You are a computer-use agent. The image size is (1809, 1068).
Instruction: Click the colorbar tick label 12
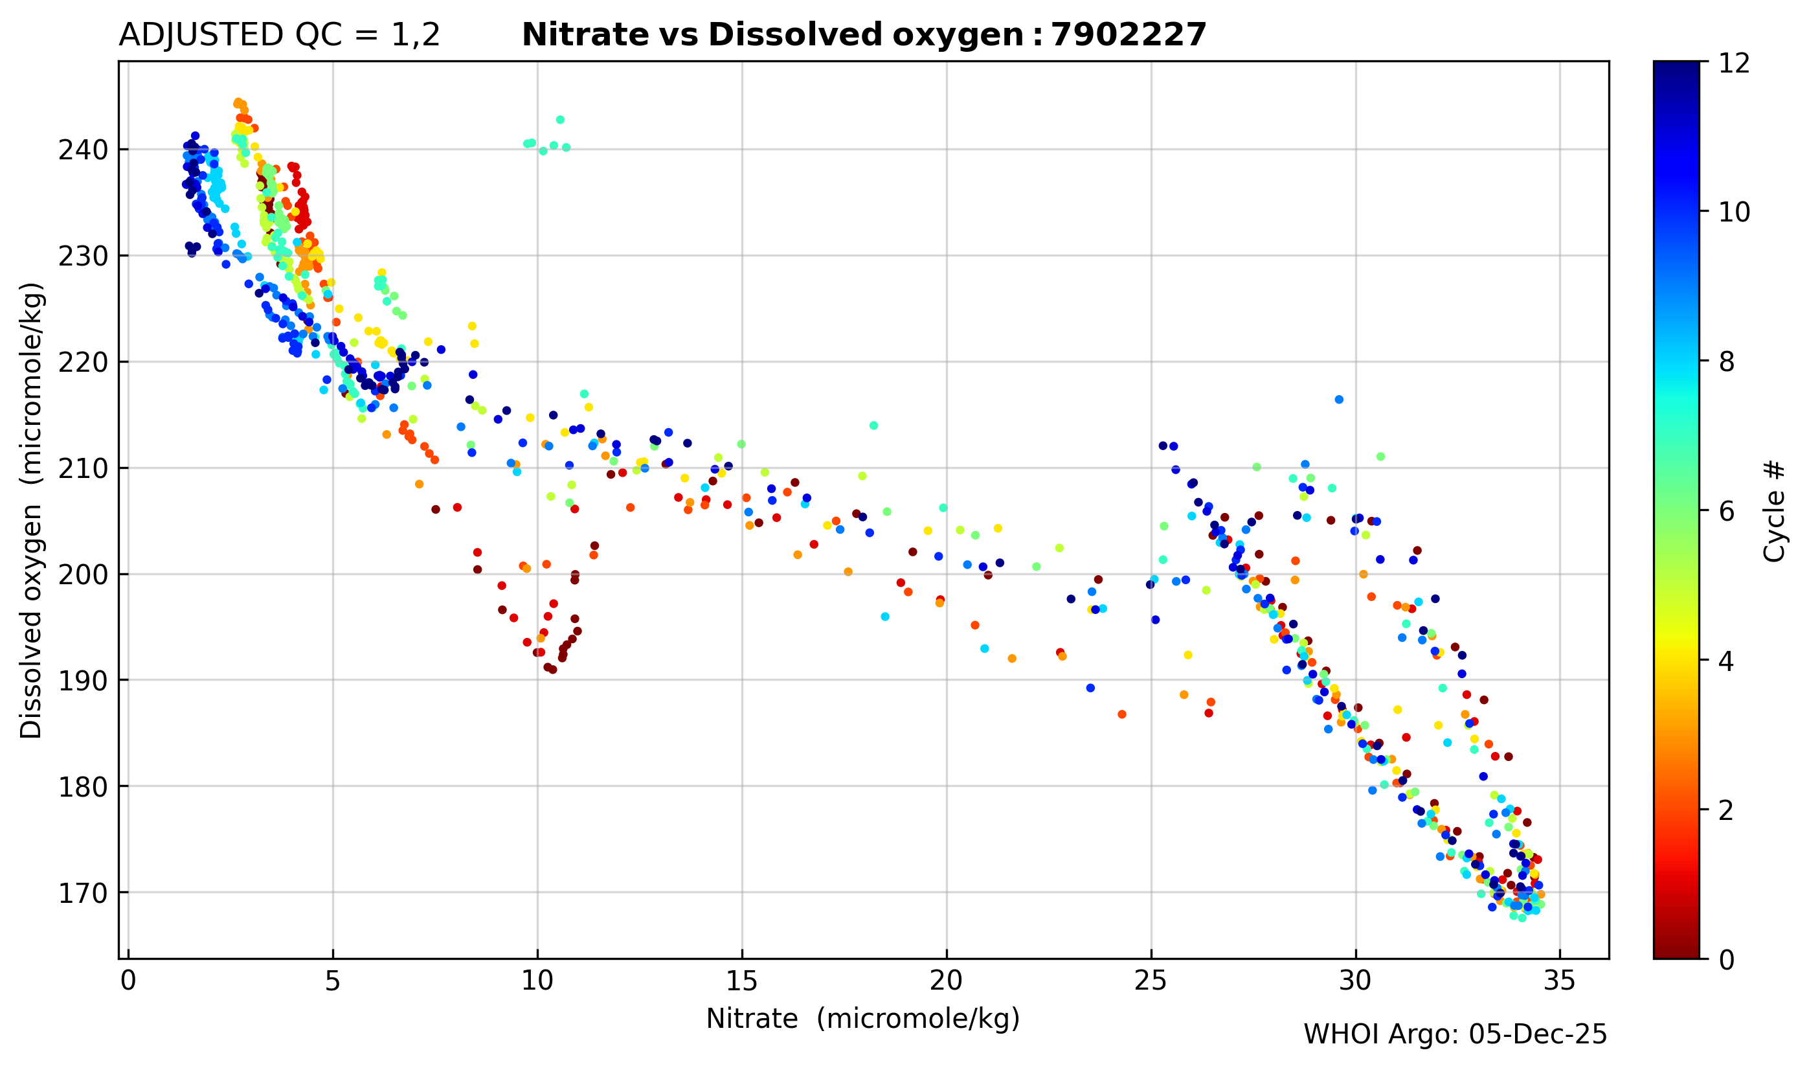click(x=1734, y=63)
